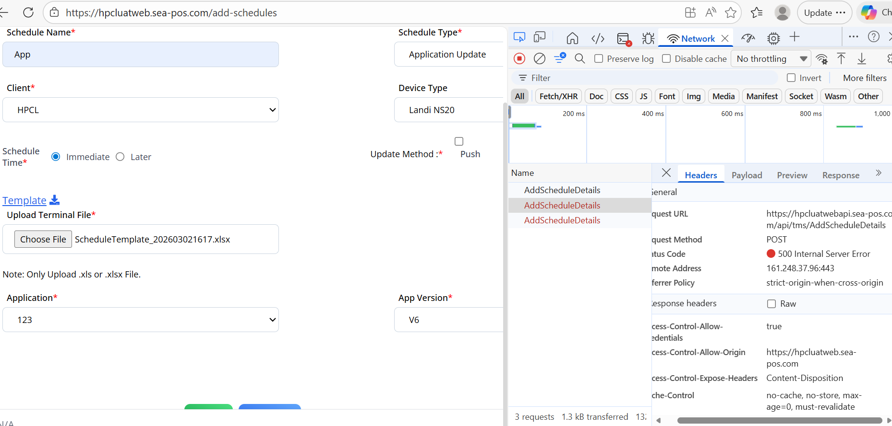Expand the No throttling dropdown
Viewport: 892px width, 426px height.
[x=771, y=58]
